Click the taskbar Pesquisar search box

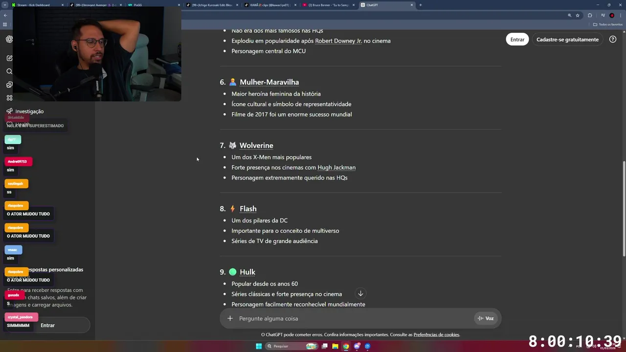292,346
